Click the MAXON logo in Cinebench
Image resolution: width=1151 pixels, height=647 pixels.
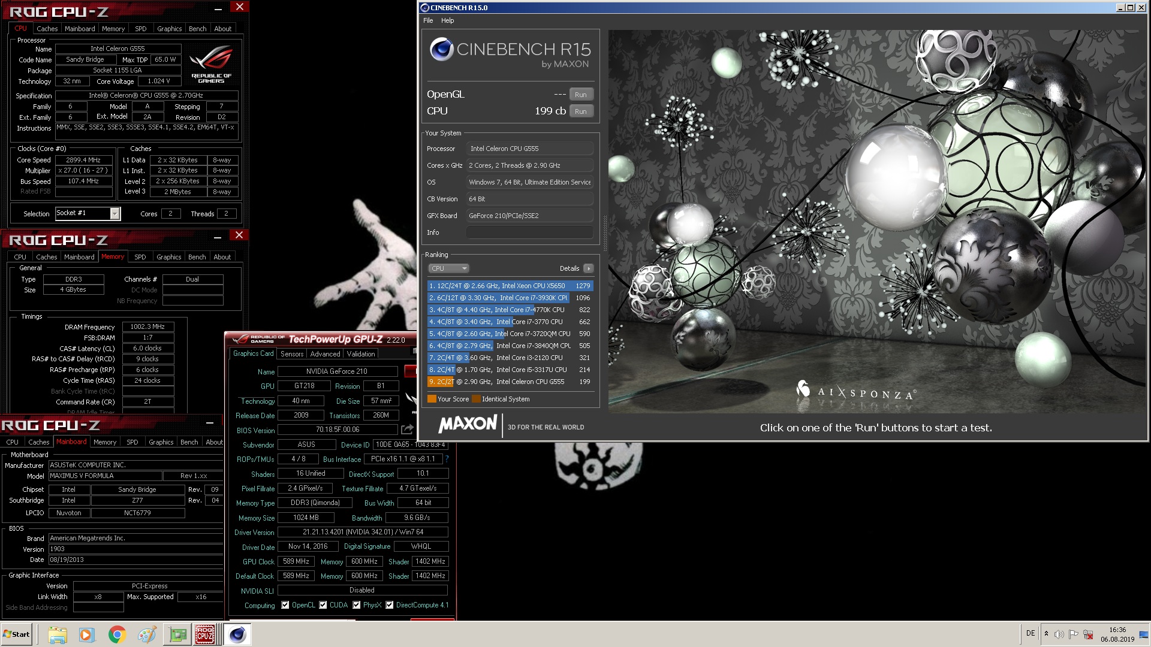(468, 425)
